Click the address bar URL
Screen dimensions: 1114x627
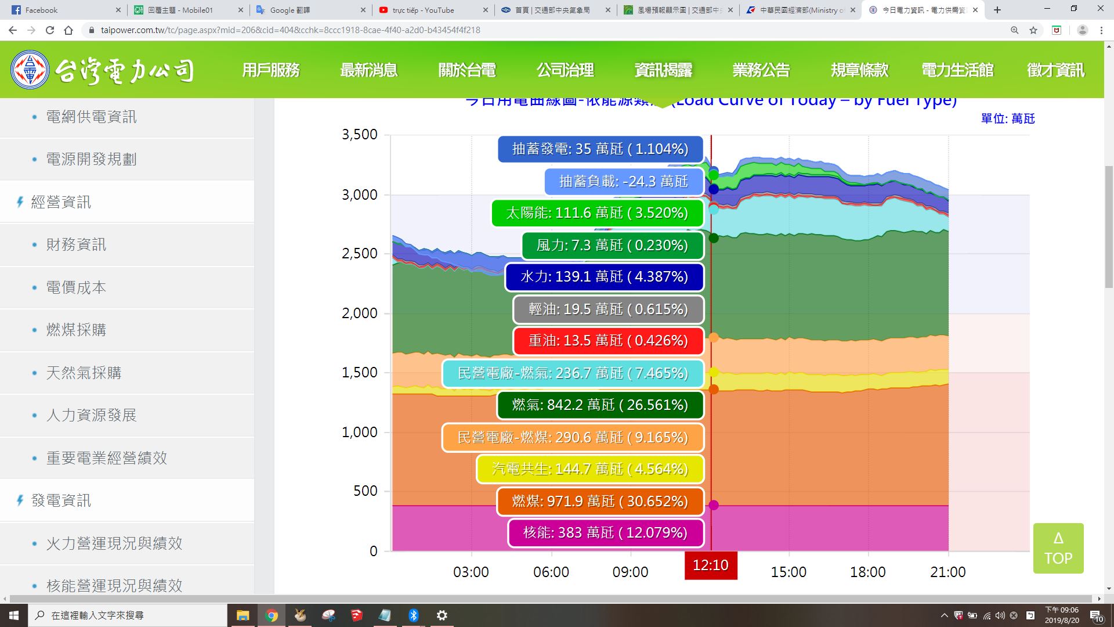(x=290, y=30)
